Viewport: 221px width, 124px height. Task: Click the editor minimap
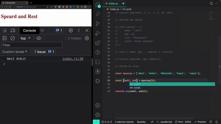coord(213,16)
